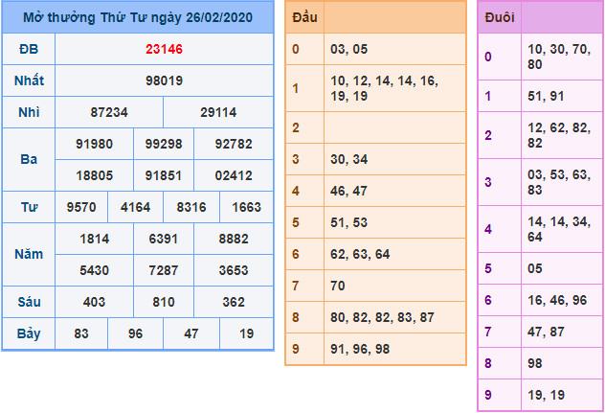Select second prize number 87234
This screenshot has height=413, width=605.
108,112
